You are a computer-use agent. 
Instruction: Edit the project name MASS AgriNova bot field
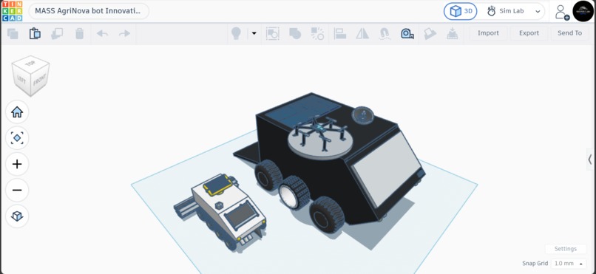click(x=88, y=11)
